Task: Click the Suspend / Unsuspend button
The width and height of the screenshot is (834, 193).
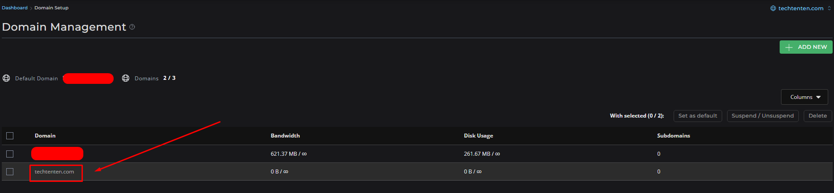Action: [762, 116]
